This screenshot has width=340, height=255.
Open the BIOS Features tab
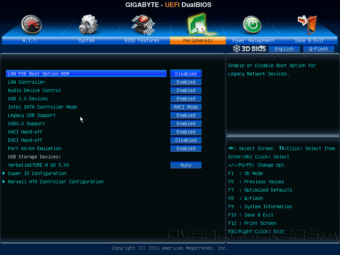point(142,41)
